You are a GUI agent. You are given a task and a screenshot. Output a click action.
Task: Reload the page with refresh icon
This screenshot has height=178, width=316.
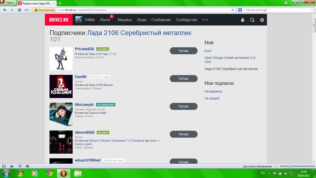tap(19, 10)
